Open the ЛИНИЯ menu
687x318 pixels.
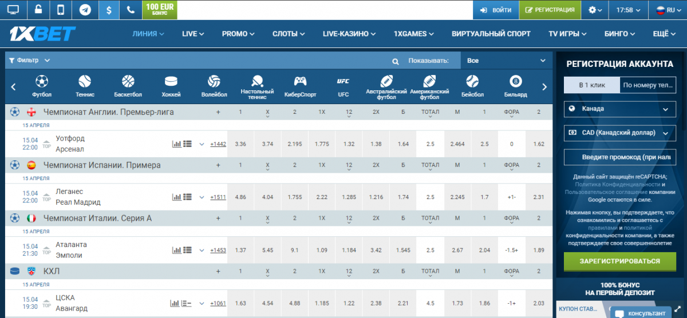pyautogui.click(x=148, y=34)
